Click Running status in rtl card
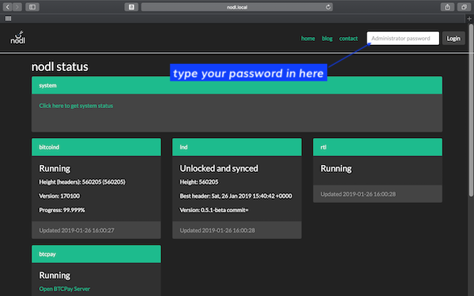The height and width of the screenshot is (296, 474). click(x=337, y=169)
